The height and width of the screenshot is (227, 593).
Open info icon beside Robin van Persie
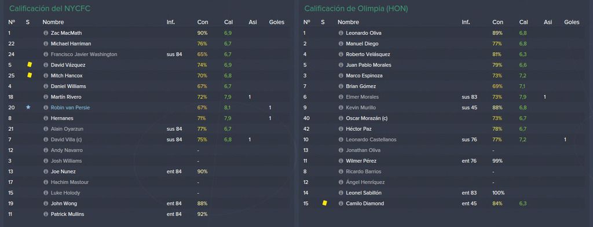(x=46, y=108)
